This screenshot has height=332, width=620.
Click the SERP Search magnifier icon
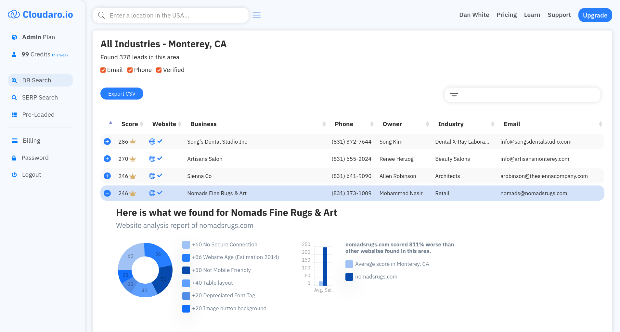click(14, 98)
